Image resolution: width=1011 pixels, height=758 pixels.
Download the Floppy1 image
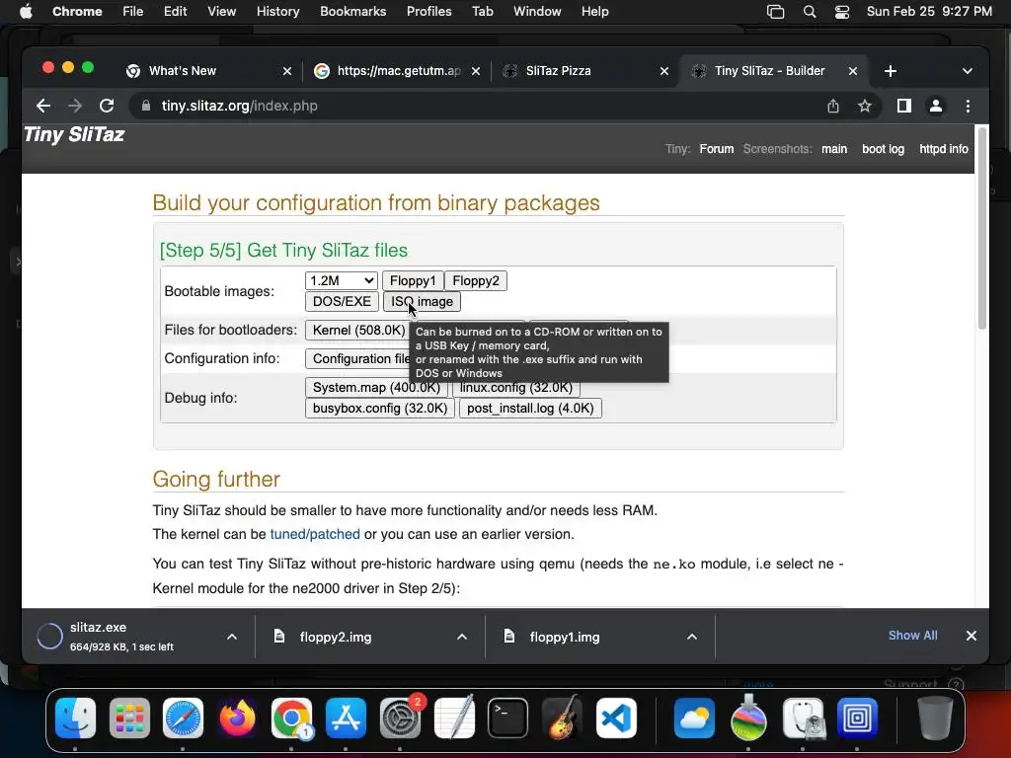[413, 280]
